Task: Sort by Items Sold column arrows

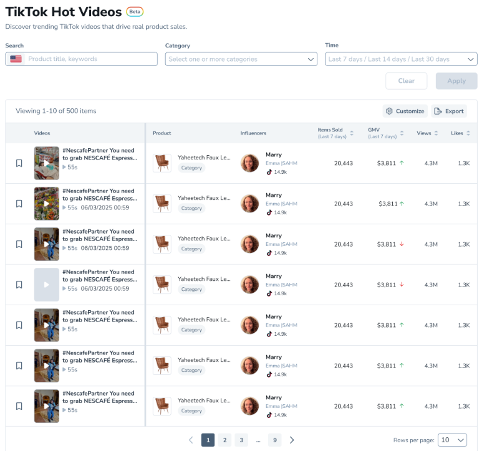Action: point(352,133)
